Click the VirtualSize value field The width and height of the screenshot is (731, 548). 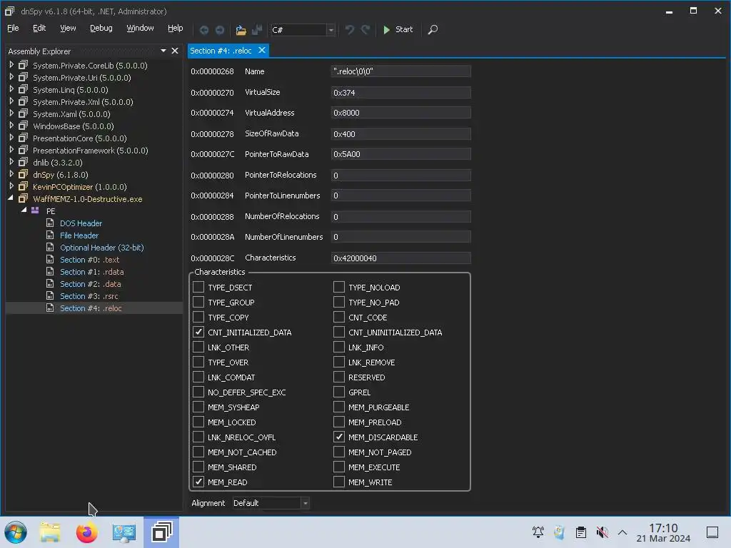point(400,92)
